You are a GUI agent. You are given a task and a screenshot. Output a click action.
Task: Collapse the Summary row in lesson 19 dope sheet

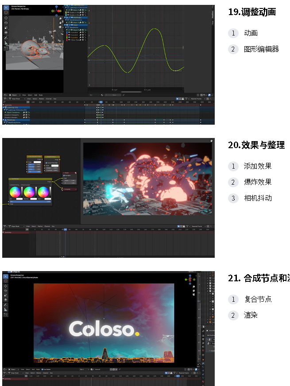(x=4, y=105)
